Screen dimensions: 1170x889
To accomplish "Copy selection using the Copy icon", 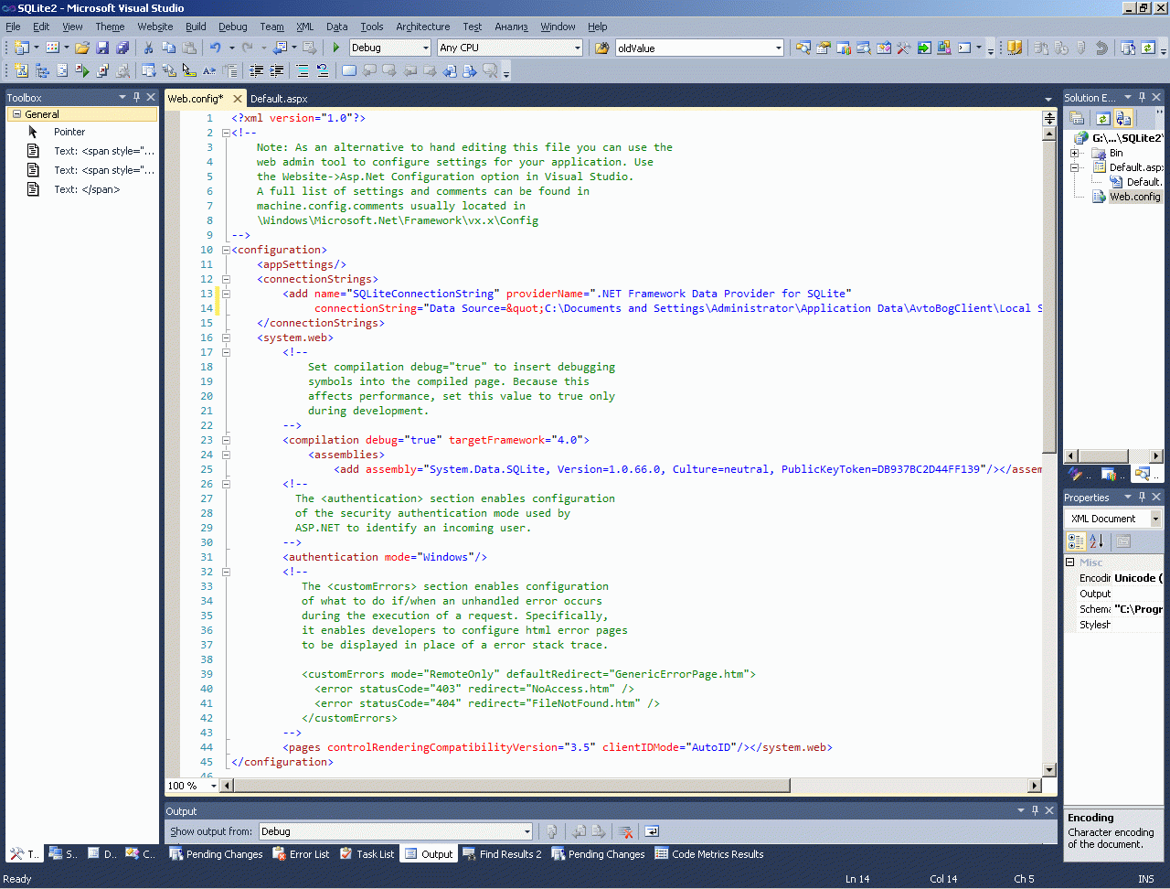I will [x=168, y=48].
